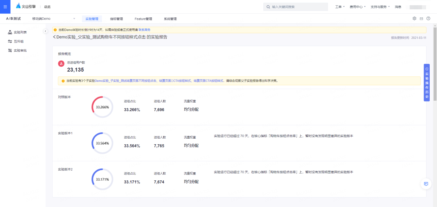Open the floating chat support icon
Viewport: 437px width, 207px height.
coord(426,184)
